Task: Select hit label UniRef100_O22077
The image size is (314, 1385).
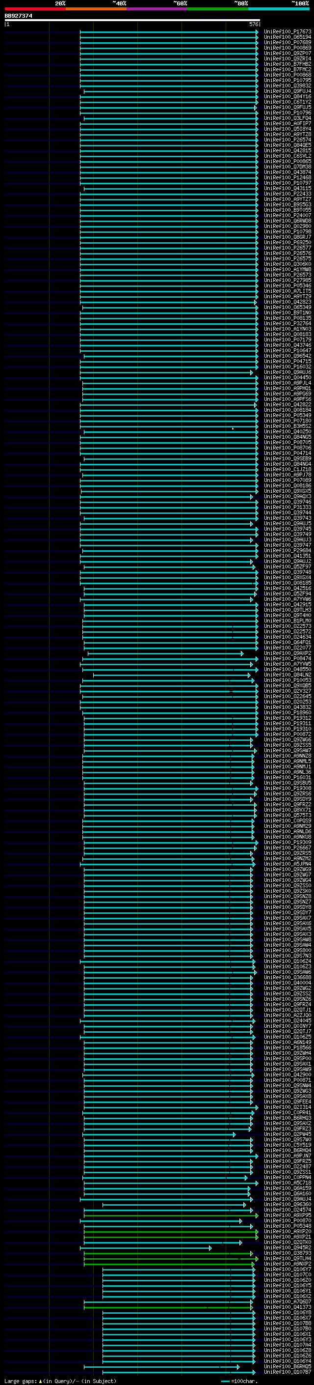Action: (288, 648)
